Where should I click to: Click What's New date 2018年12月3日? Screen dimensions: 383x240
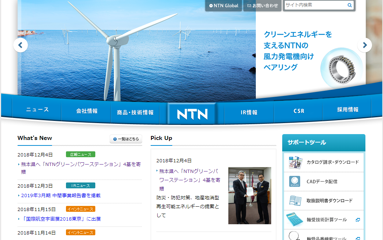point(35,186)
